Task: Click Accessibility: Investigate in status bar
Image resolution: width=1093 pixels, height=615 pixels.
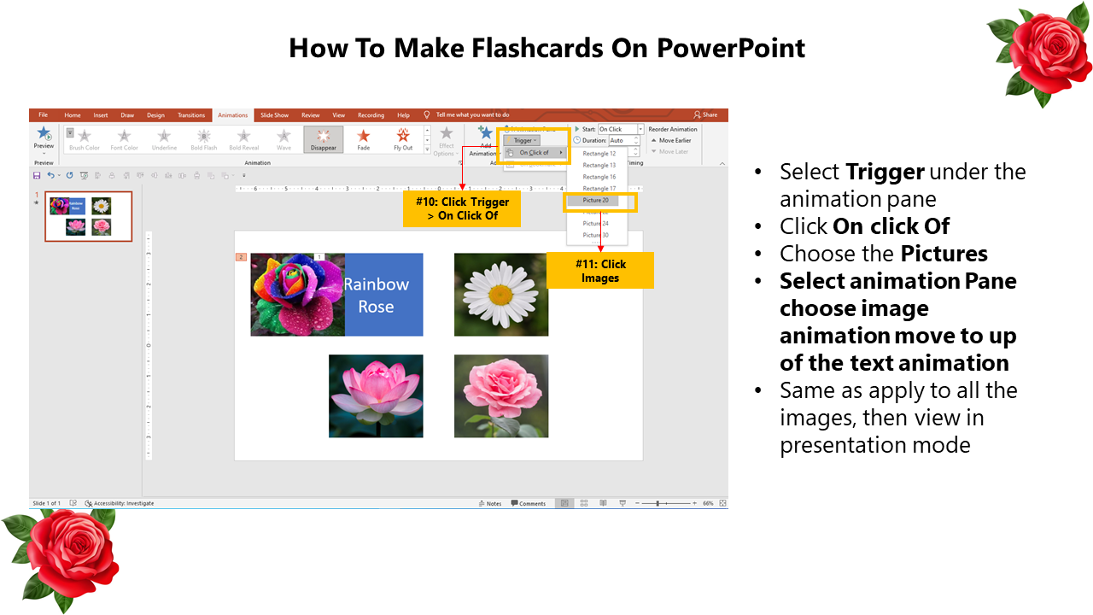Action: [x=120, y=503]
